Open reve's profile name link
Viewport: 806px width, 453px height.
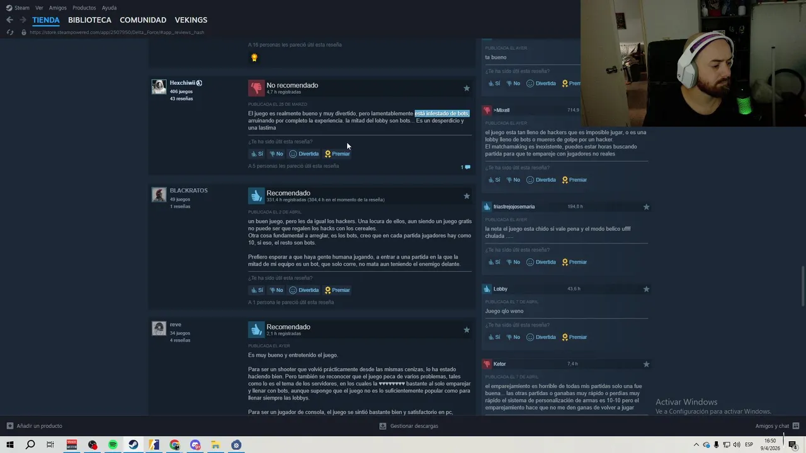click(x=175, y=325)
